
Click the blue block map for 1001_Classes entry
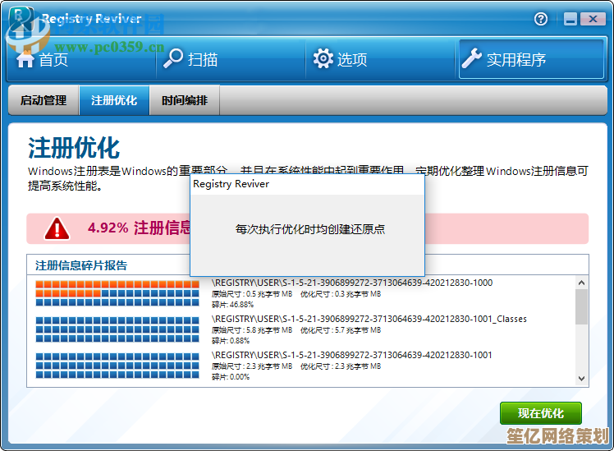pos(117,329)
